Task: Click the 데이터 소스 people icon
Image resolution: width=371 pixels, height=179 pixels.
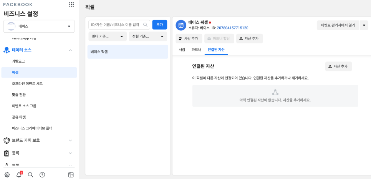Action: (x=7, y=50)
